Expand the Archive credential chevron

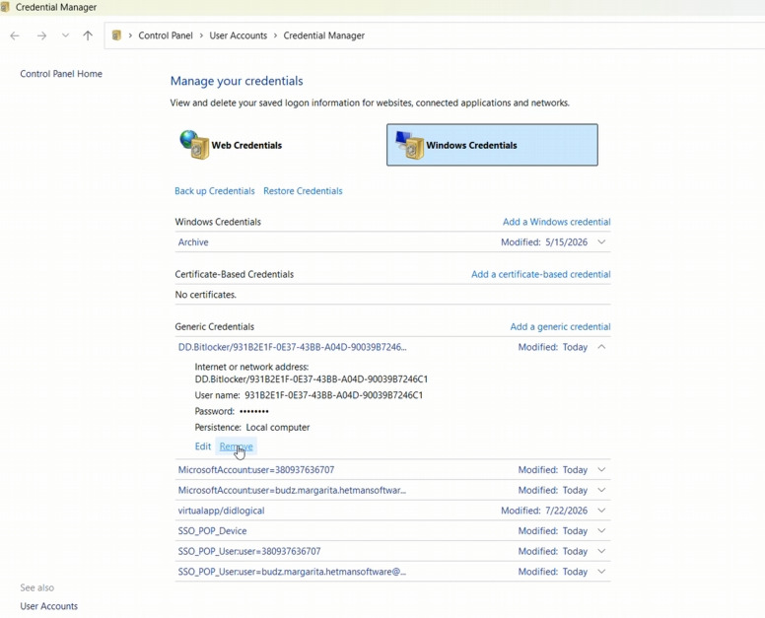click(601, 241)
